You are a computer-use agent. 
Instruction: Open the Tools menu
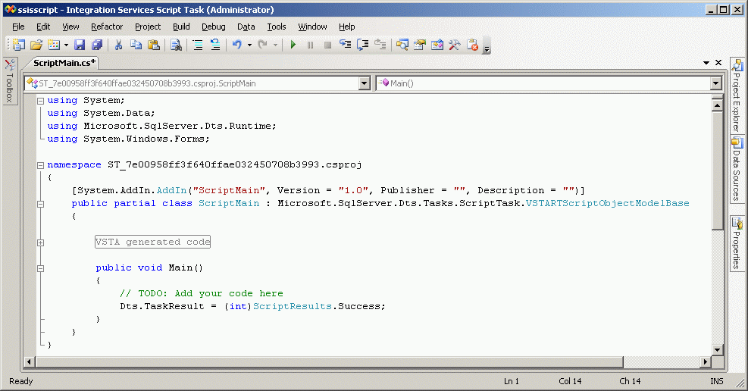click(276, 27)
